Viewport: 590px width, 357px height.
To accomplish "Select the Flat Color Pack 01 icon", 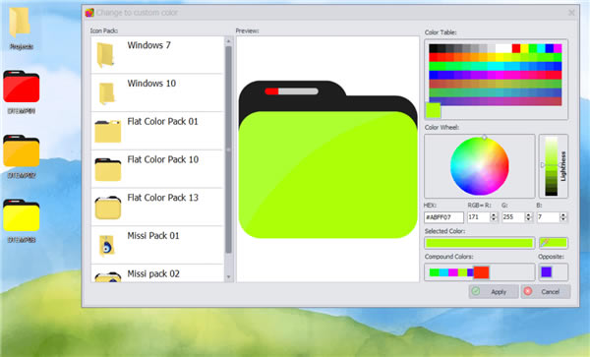I will [x=157, y=131].
